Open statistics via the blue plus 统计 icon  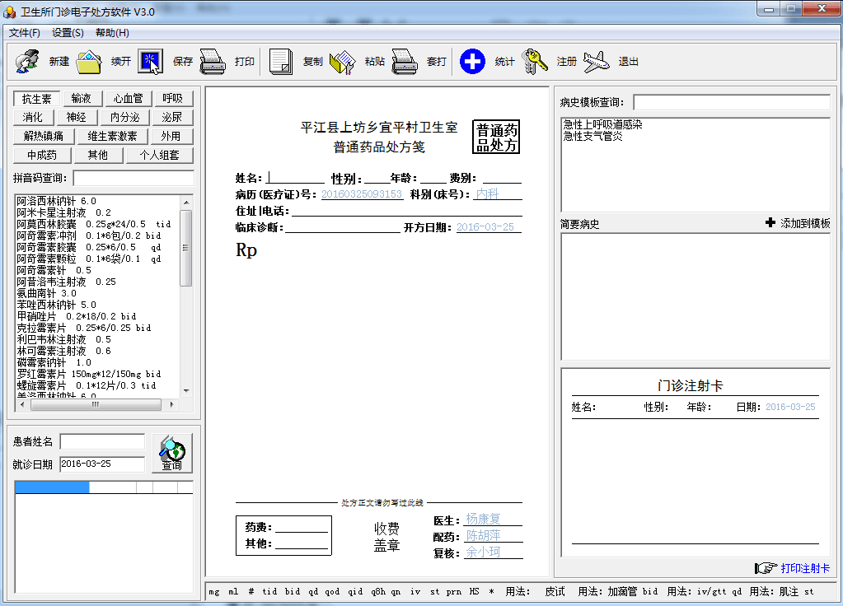coord(472,62)
